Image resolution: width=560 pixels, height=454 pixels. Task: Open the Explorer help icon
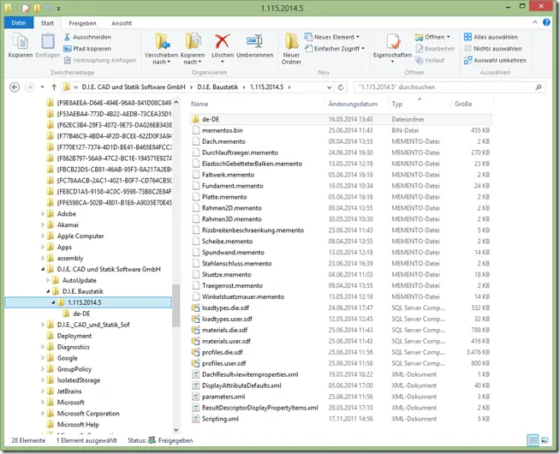[546, 22]
